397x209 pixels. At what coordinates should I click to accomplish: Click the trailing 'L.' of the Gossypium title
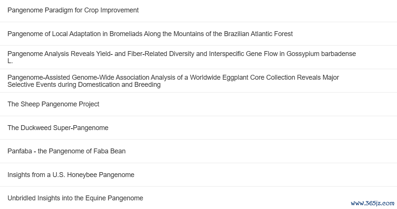[x=10, y=61]
